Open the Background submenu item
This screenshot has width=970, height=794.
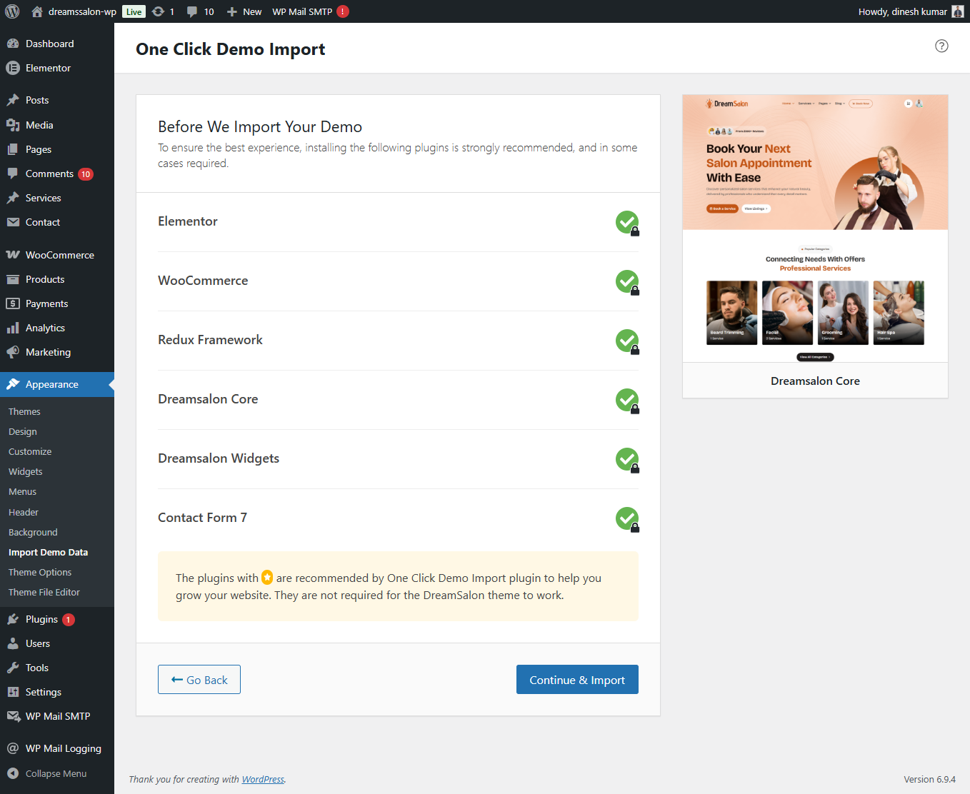point(33,532)
